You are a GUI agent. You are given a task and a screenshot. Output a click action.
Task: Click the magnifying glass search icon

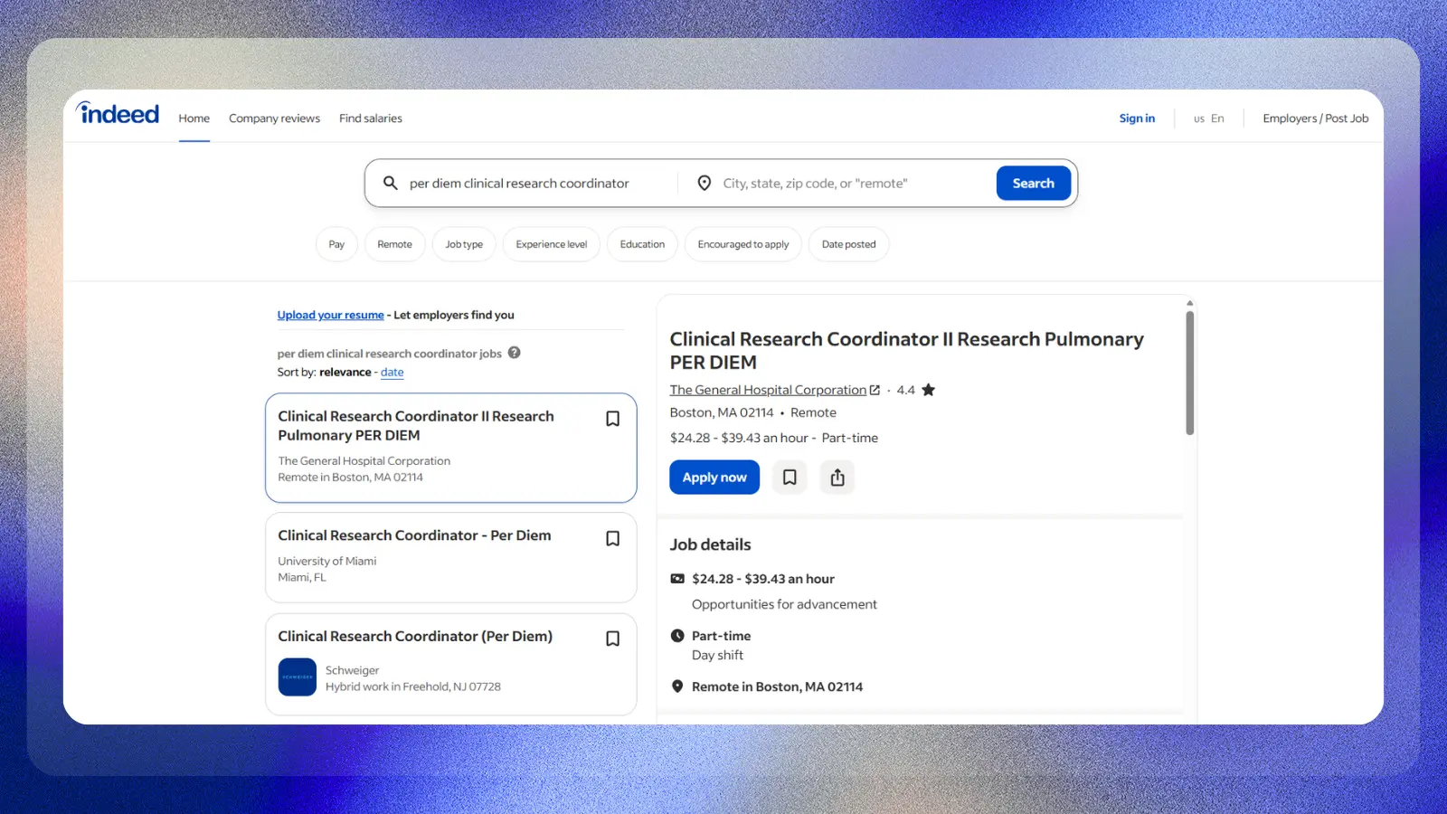(x=391, y=183)
